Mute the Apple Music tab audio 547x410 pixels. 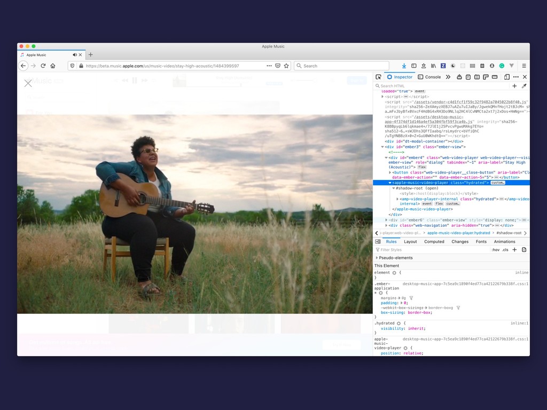click(x=75, y=55)
